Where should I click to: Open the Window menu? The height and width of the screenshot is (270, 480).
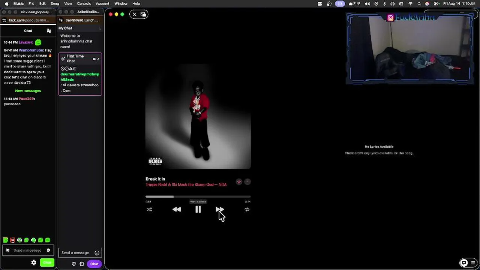[121, 4]
